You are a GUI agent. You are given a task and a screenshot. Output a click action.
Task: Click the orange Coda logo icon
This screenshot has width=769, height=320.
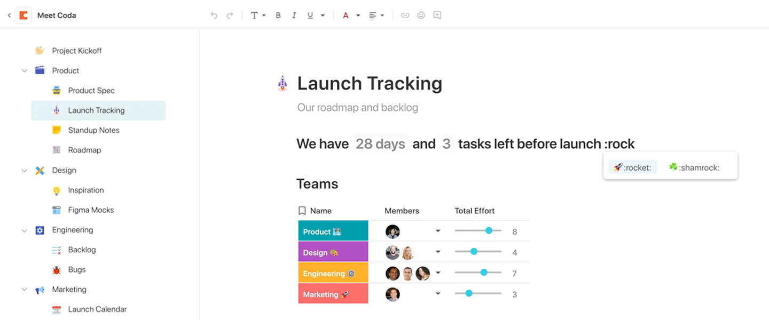(23, 15)
